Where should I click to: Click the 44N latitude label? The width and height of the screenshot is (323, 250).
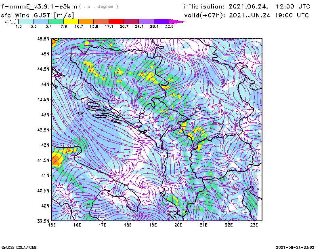click(x=45, y=84)
